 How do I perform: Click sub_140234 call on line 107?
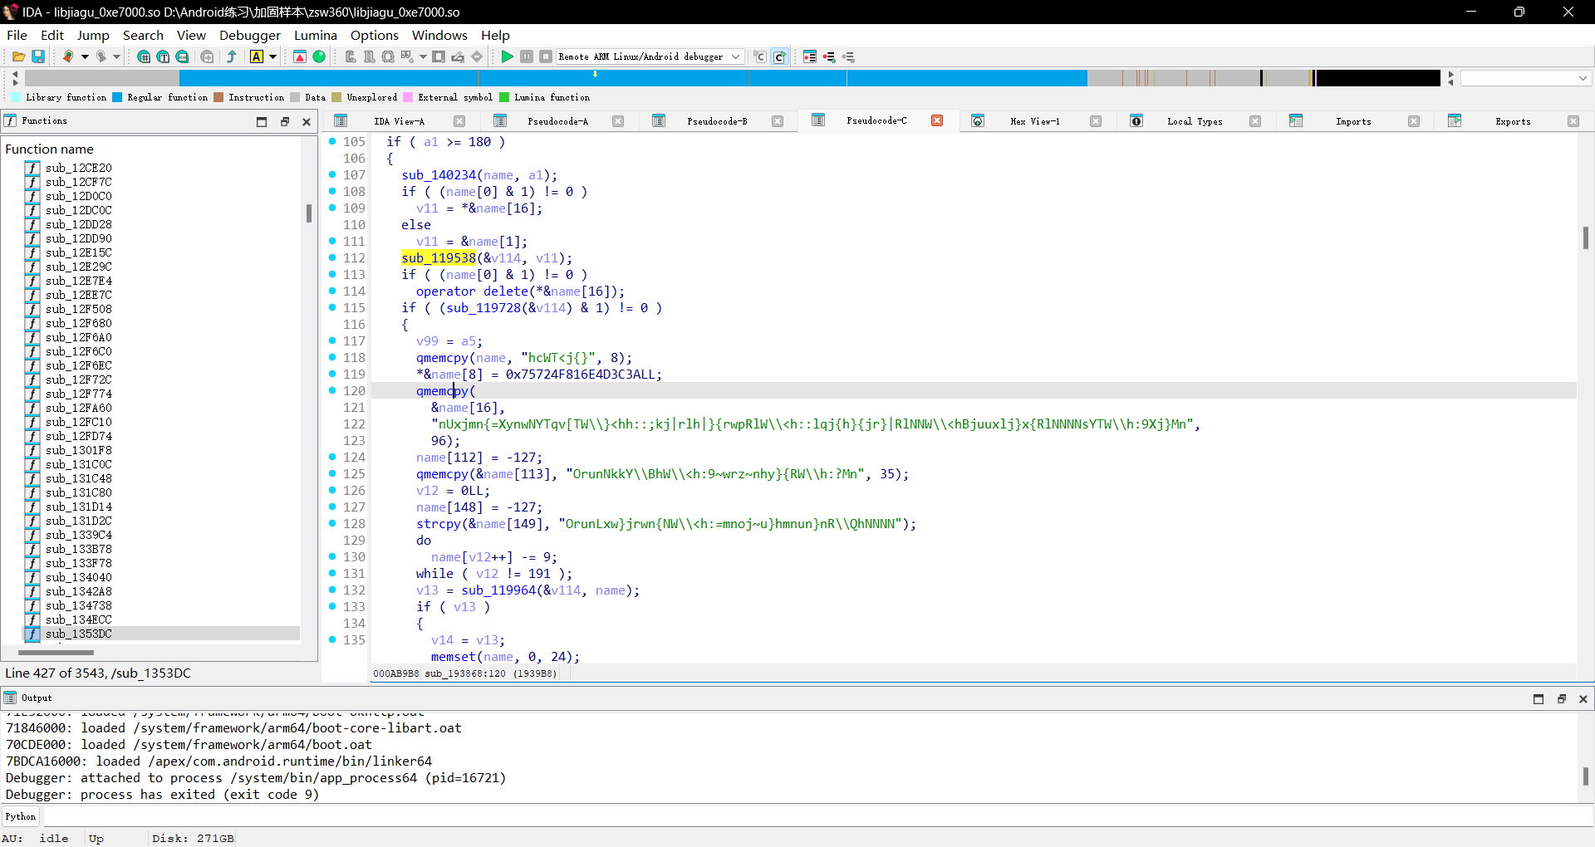(x=439, y=175)
